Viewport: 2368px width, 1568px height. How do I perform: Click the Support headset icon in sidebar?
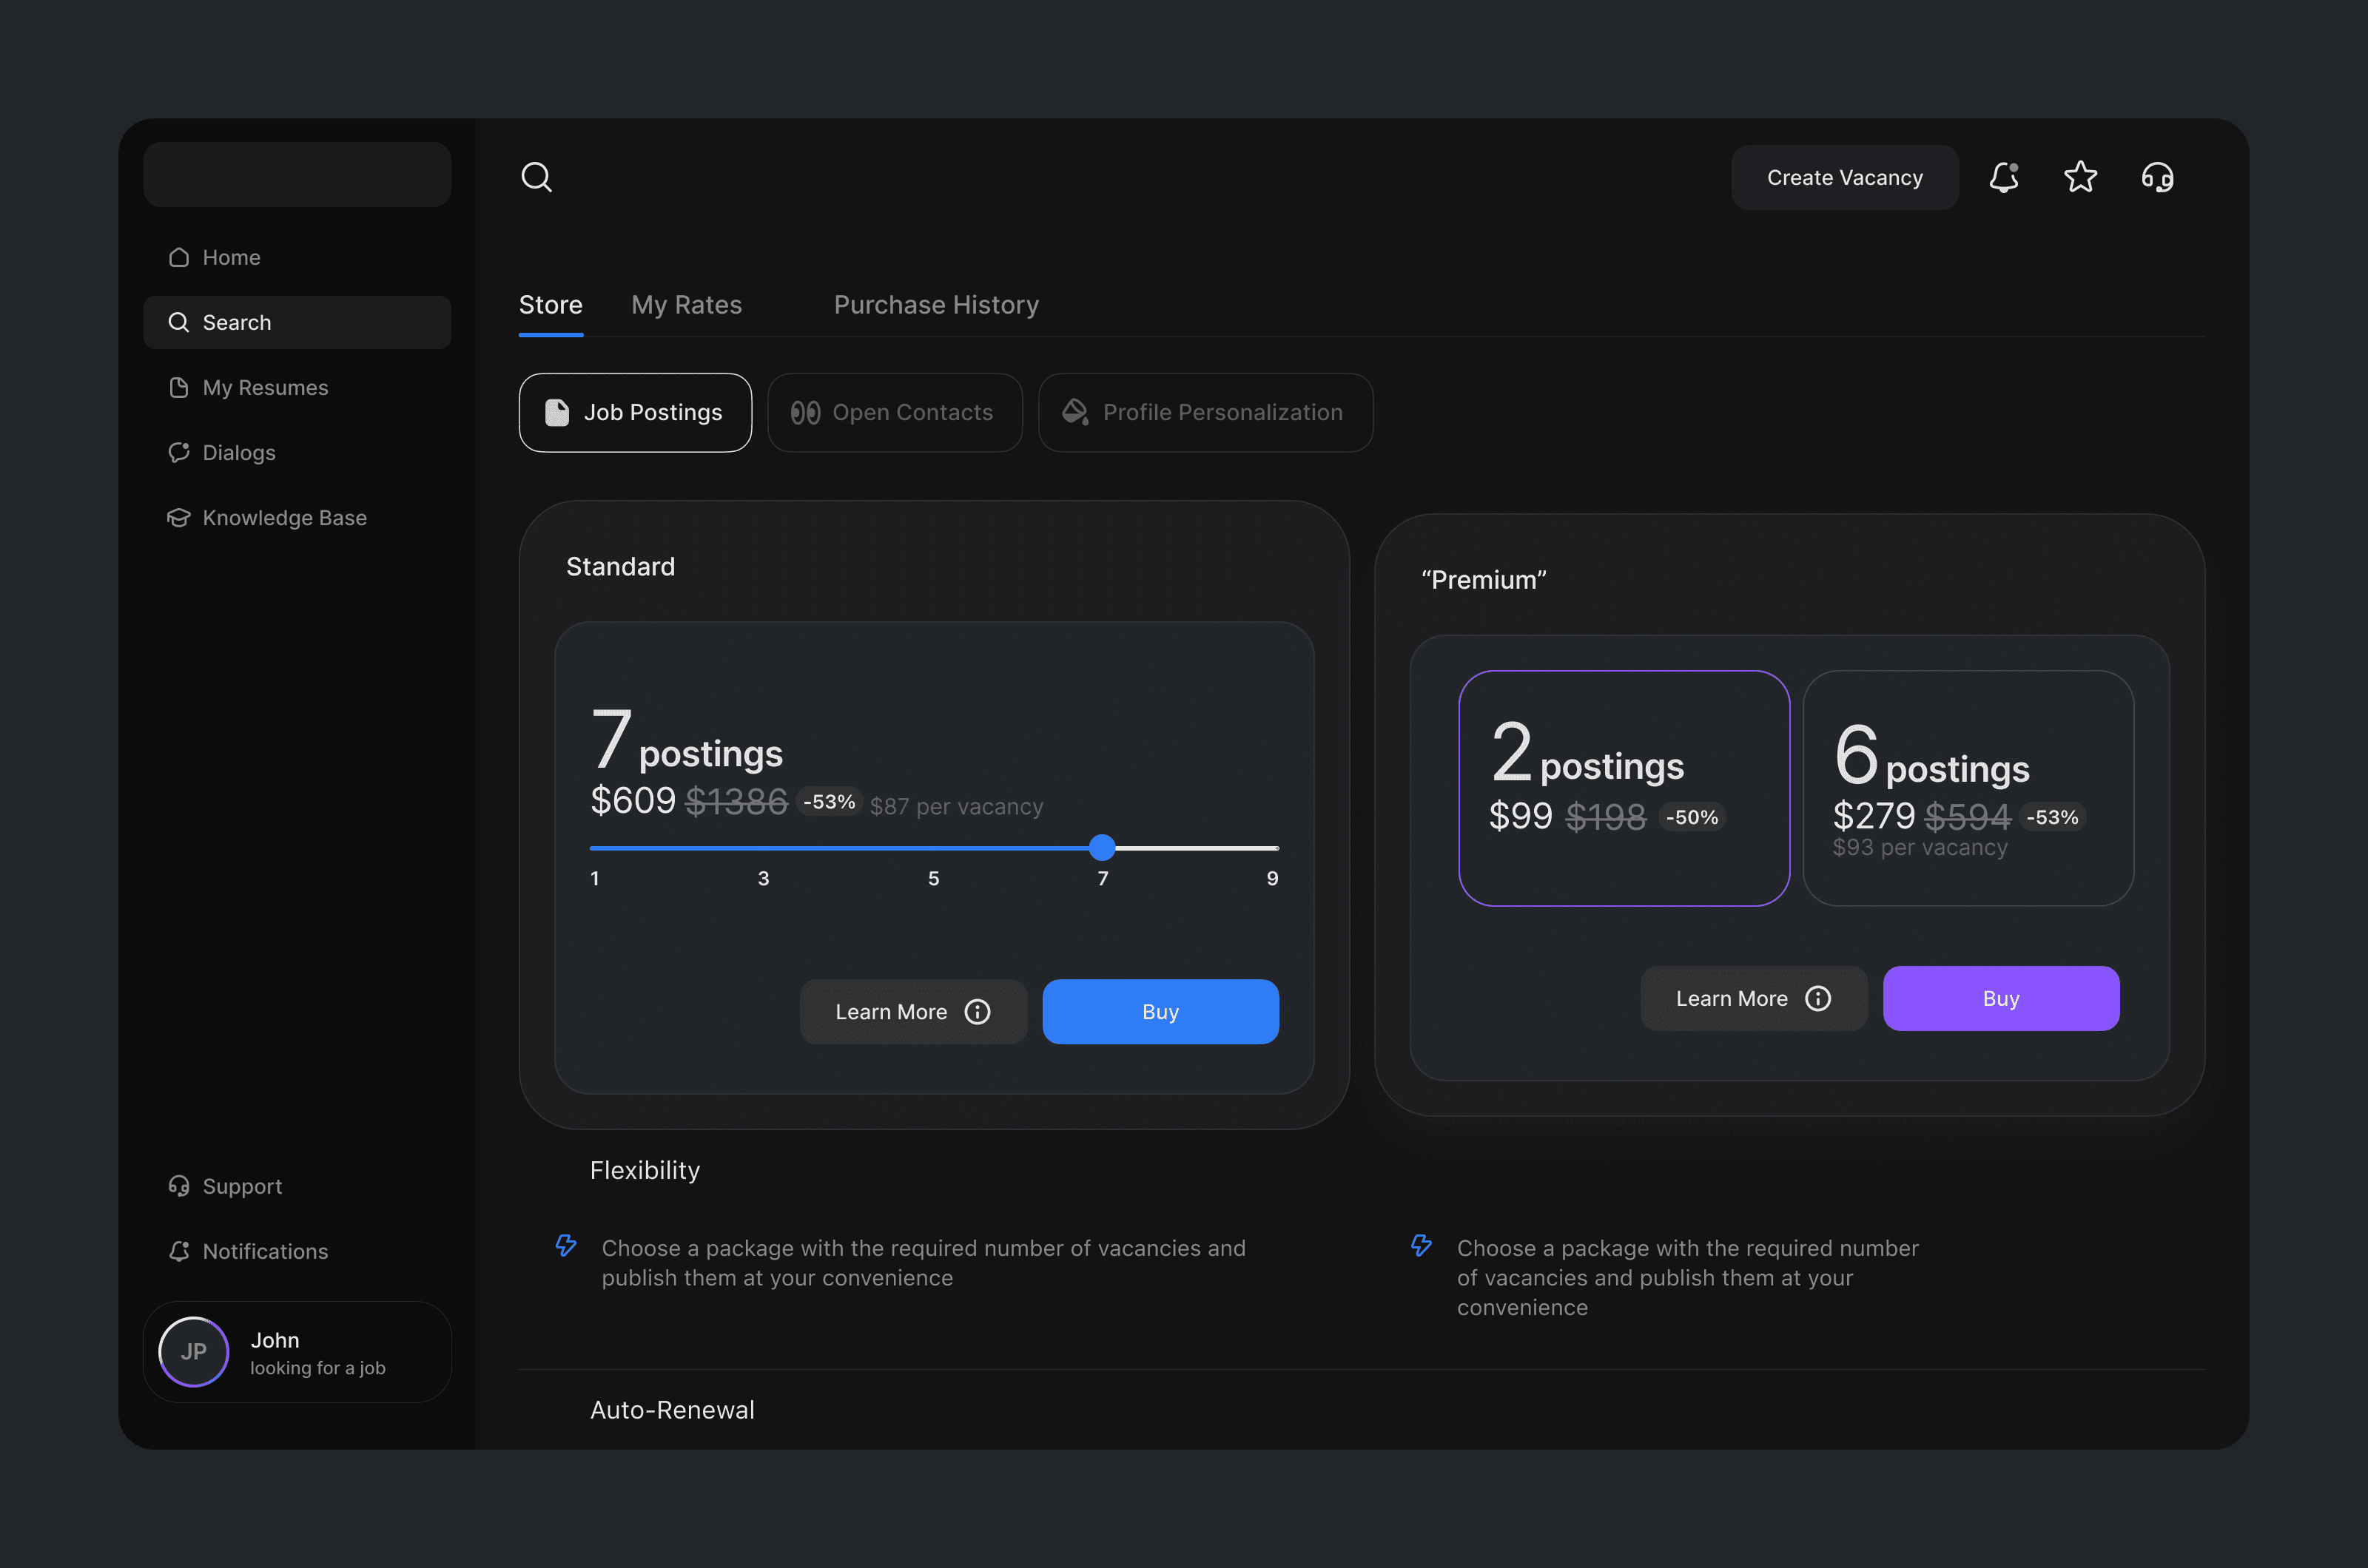coord(179,1186)
